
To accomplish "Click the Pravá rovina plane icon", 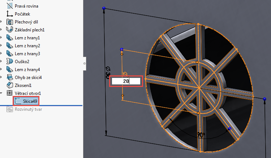I will coord(10,6).
